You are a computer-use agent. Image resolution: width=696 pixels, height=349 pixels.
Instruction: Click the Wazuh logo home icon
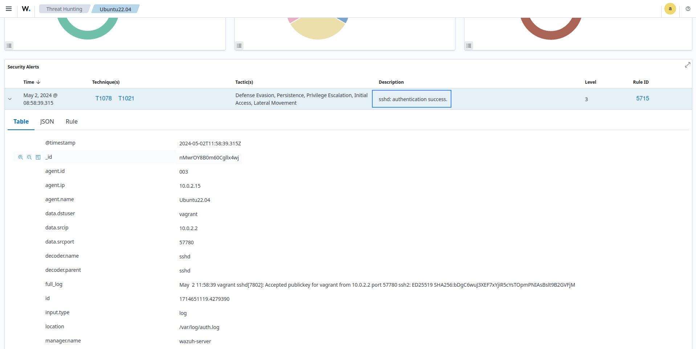click(x=26, y=9)
